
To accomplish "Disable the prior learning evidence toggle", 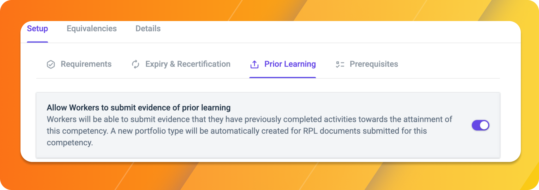I will [480, 125].
